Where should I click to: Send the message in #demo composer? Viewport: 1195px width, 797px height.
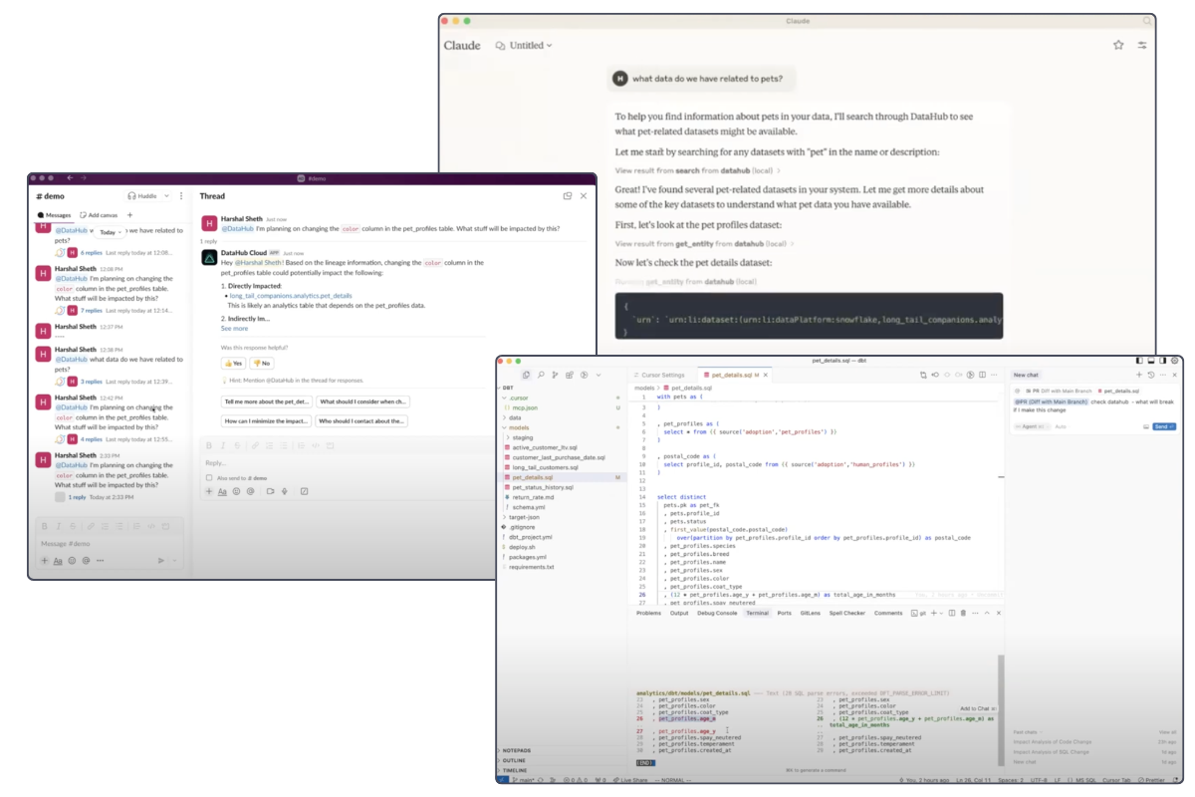[x=161, y=561]
